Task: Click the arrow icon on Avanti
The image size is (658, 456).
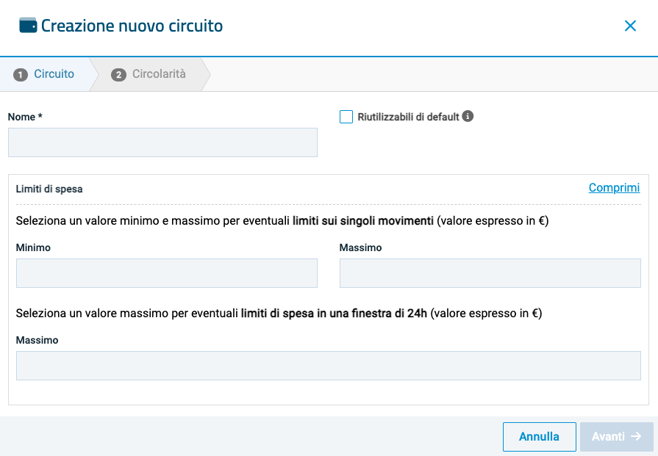Action: 637,436
